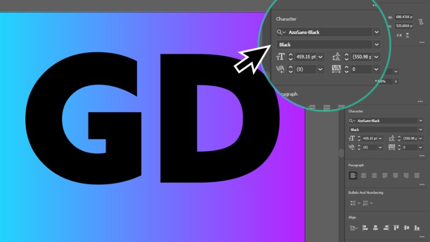
Task: Apply numbered list icon
Action: point(365,203)
